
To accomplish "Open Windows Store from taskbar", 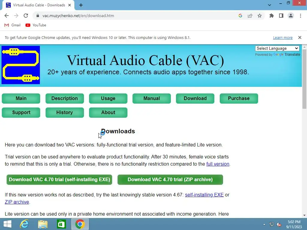I will [x=61, y=224].
